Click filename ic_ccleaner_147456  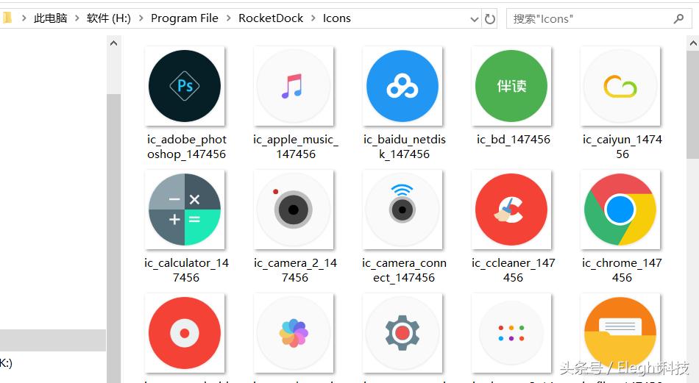513,270
